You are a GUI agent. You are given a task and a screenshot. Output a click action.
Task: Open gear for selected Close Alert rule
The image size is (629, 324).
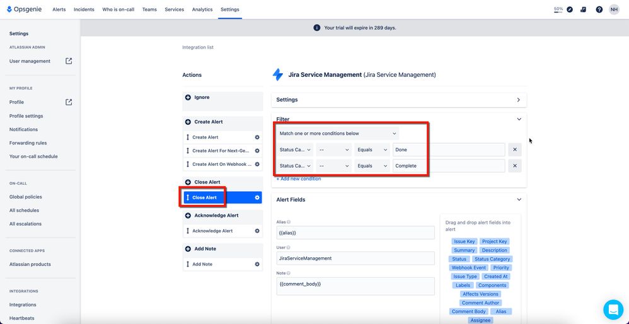(257, 197)
